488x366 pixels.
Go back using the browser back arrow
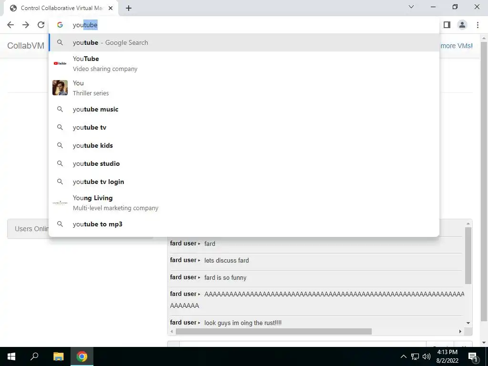coord(10,25)
